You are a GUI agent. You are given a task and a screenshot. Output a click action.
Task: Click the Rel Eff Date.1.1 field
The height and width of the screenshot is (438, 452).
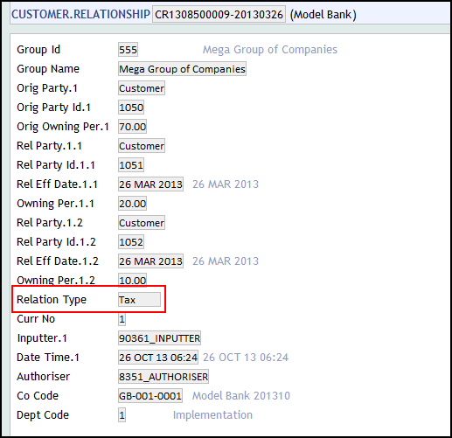point(150,184)
